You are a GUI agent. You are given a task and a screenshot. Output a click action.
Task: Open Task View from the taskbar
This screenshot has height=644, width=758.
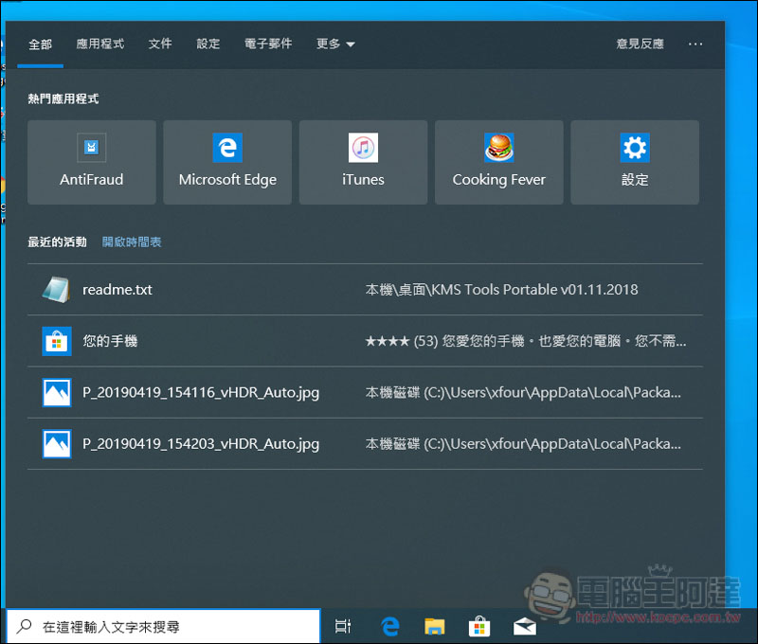[x=343, y=626]
